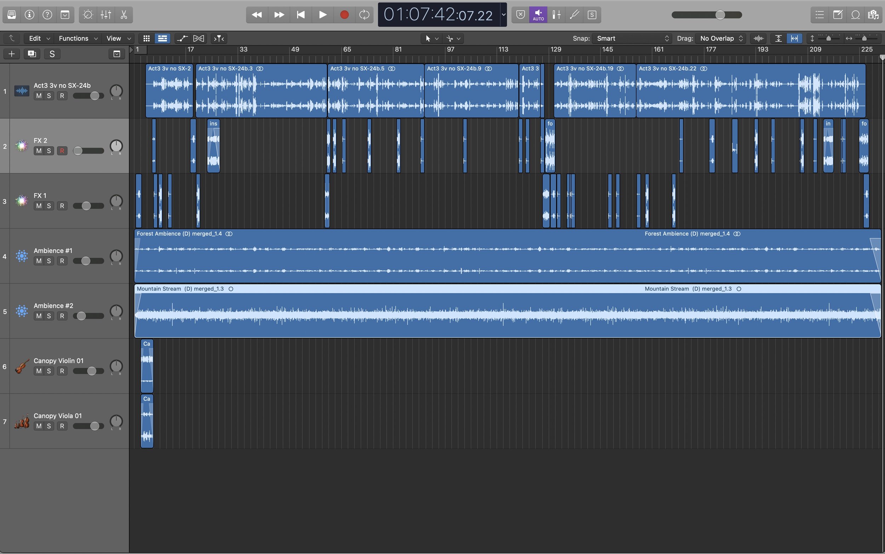The height and width of the screenshot is (554, 885).
Task: Mute the FX 2 track
Action: pos(39,150)
